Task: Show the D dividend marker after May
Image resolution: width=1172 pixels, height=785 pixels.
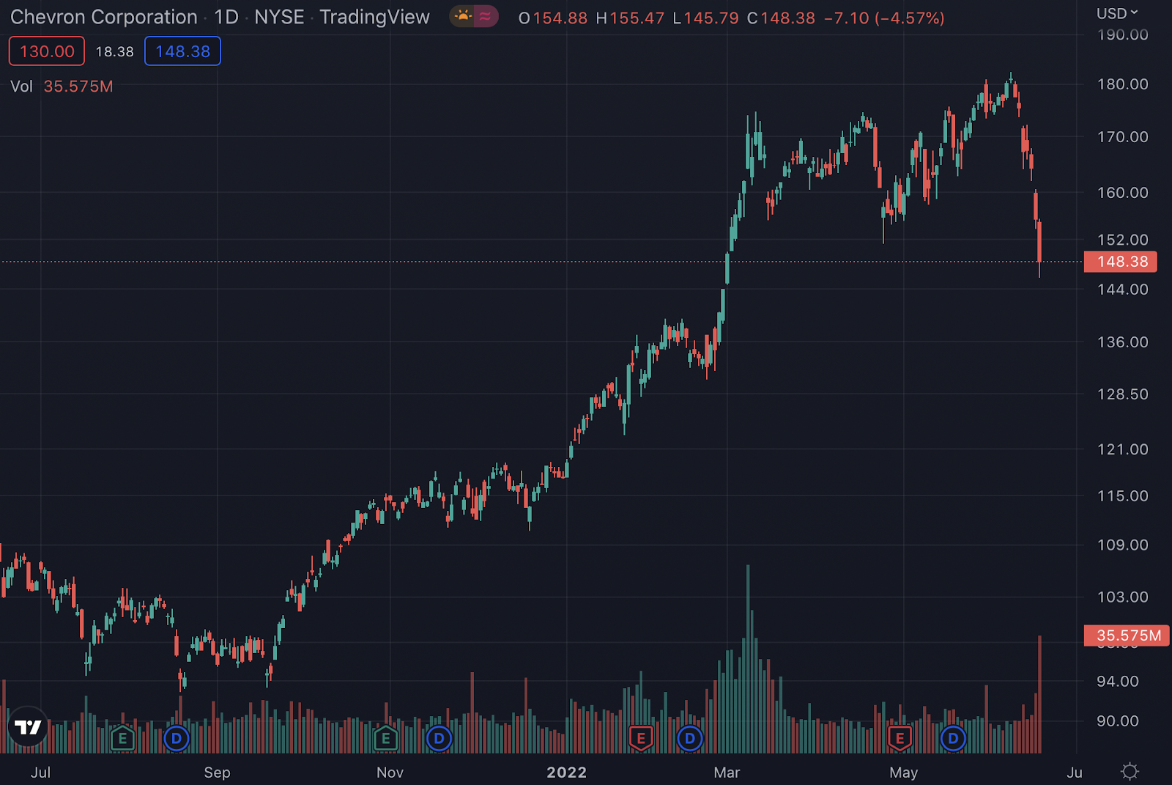Action: 953,738
